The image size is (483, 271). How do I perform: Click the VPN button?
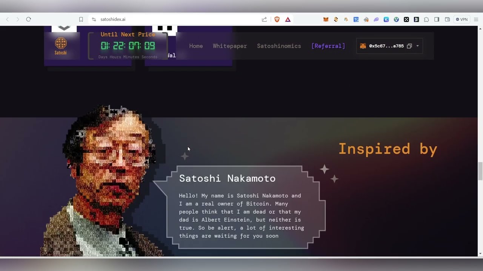pyautogui.click(x=461, y=19)
